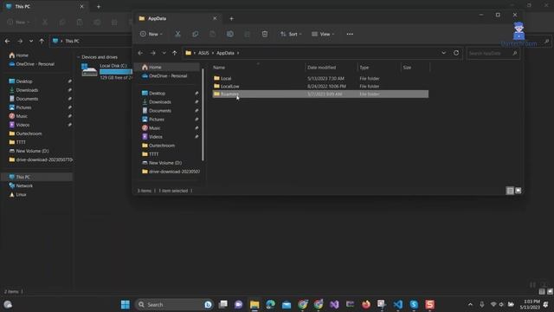Go back in the This PC window
This screenshot has width=554, height=312.
click(x=8, y=41)
